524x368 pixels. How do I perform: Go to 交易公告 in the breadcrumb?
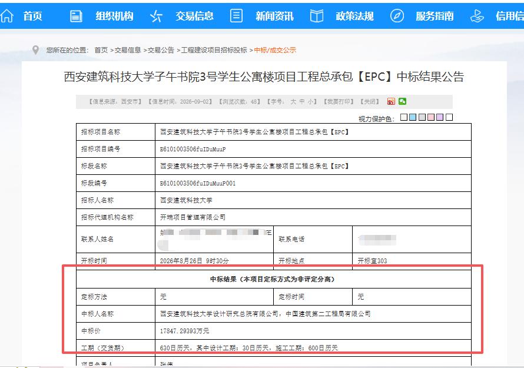(161, 50)
